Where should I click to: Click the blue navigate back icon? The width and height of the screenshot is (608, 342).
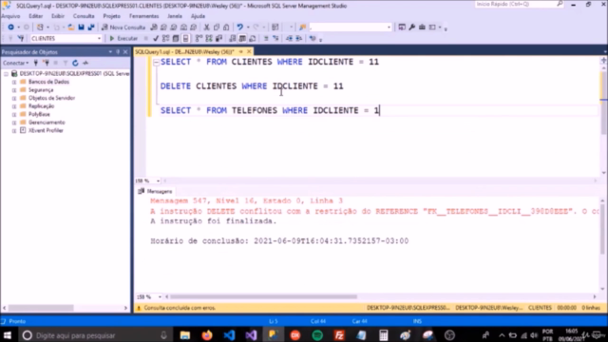click(x=10, y=28)
